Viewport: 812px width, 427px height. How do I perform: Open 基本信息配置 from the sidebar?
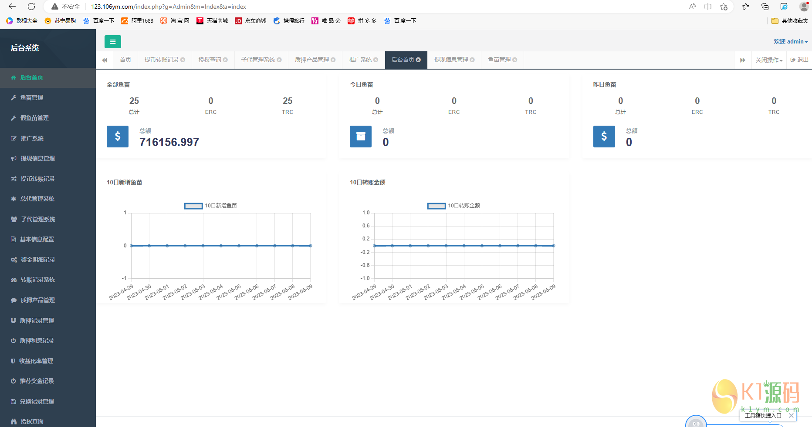click(37, 240)
